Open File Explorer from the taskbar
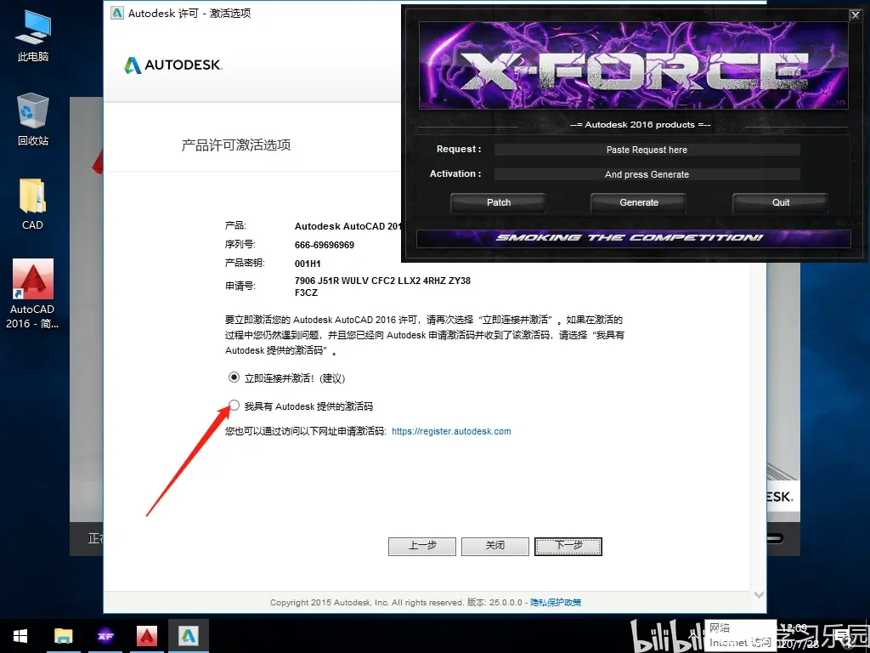The image size is (870, 653). (x=63, y=636)
